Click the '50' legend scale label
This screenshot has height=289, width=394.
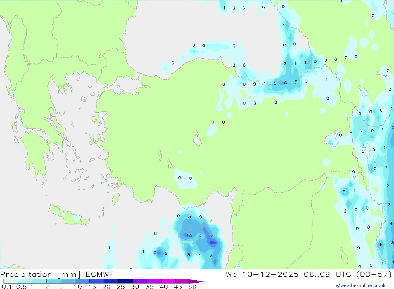coord(192,287)
